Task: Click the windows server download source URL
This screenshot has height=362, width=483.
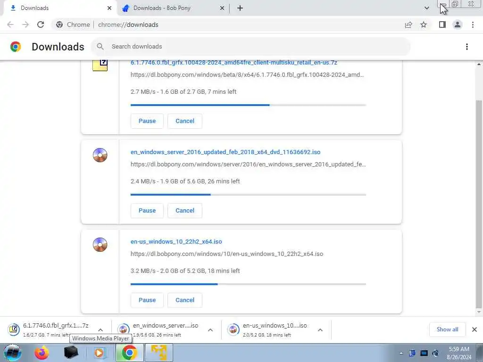Action: 248,165
